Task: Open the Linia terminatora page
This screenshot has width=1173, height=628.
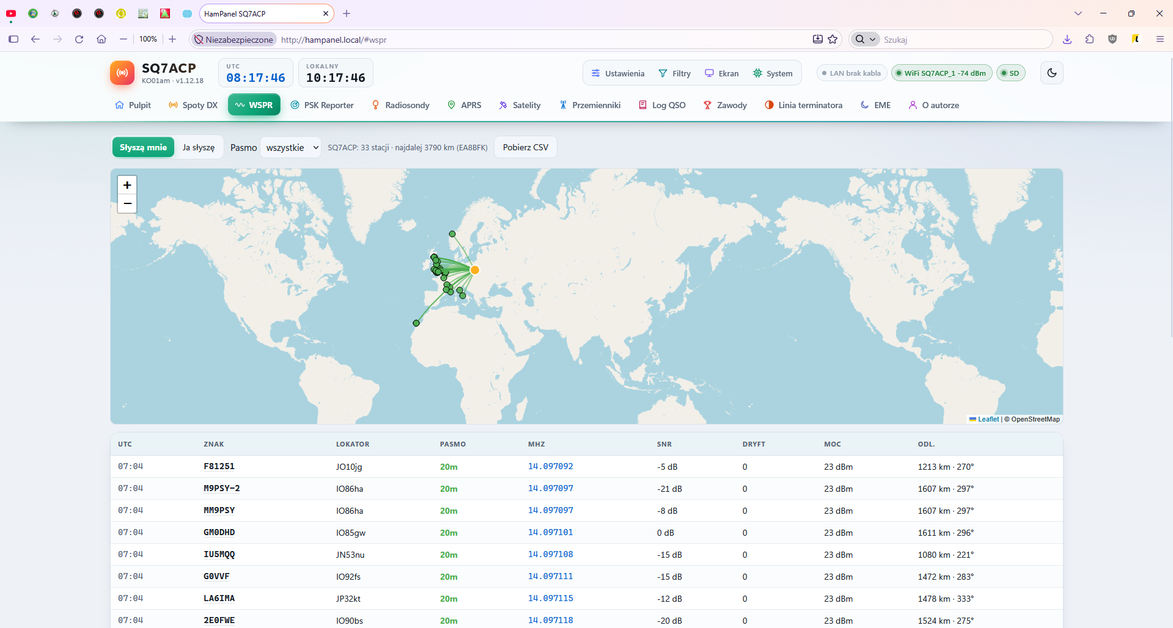Action: [803, 105]
